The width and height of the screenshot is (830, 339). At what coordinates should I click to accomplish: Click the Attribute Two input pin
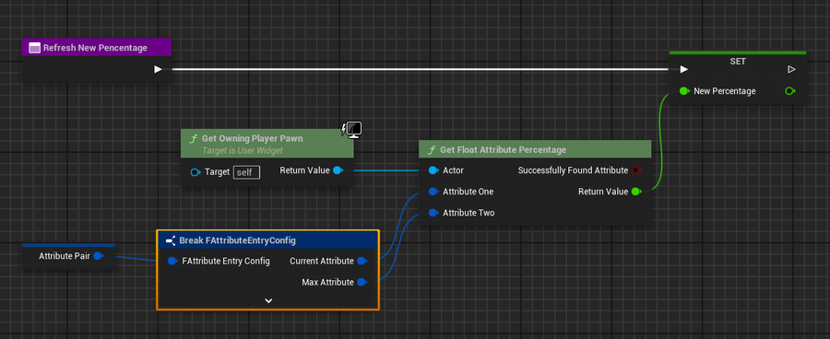coord(433,213)
